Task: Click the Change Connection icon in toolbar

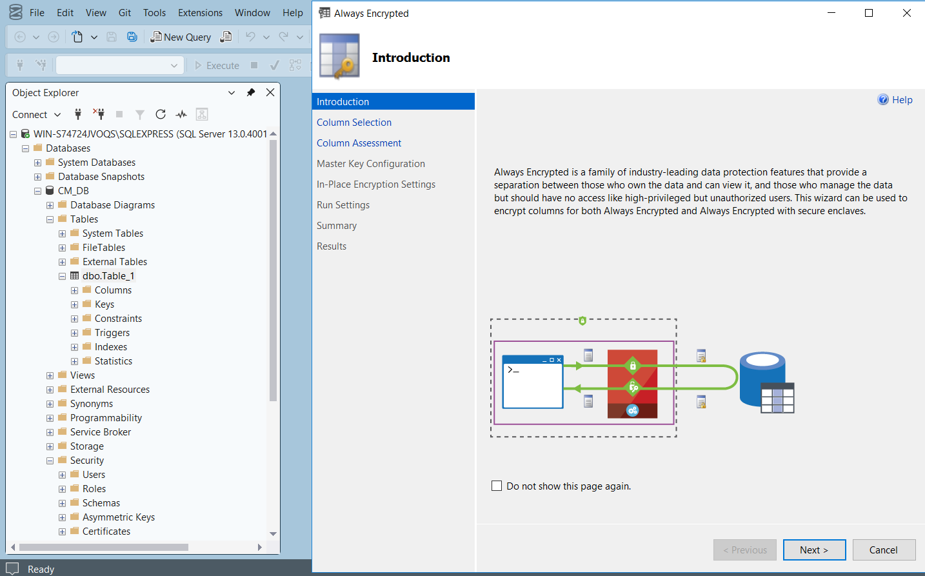Action: pyautogui.click(x=41, y=65)
